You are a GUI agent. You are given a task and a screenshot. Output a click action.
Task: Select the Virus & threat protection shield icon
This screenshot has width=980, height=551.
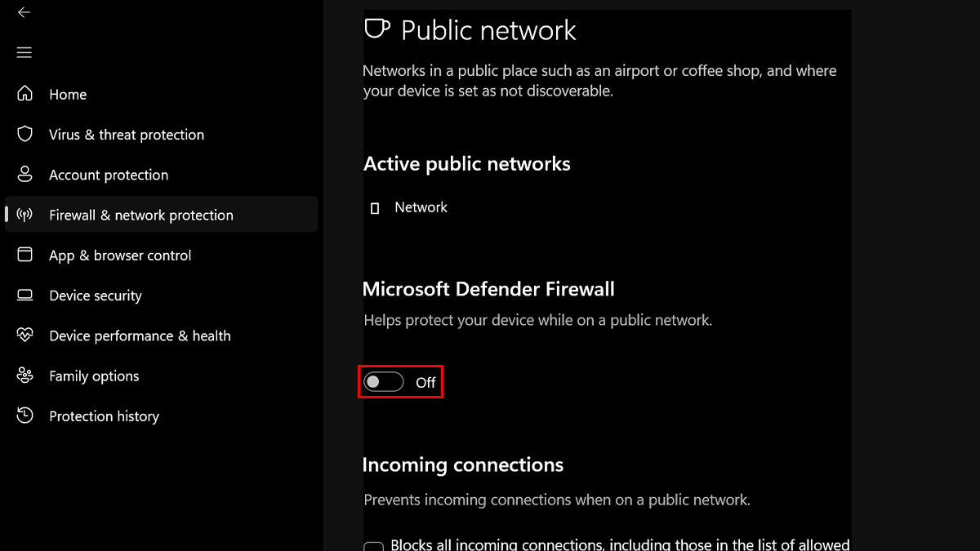pyautogui.click(x=24, y=134)
